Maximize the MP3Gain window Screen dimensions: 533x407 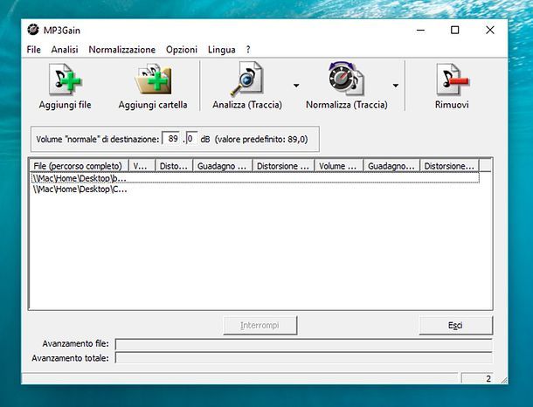click(455, 30)
